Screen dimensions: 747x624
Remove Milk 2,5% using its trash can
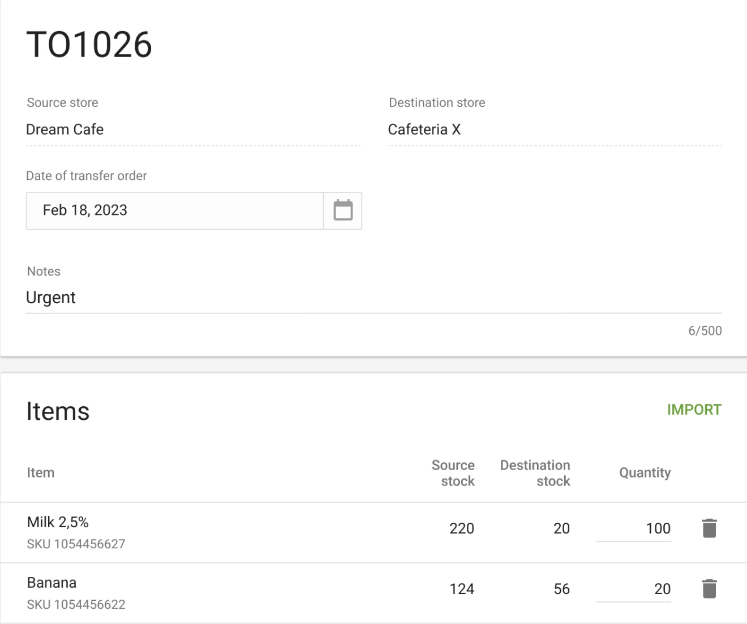click(x=709, y=528)
